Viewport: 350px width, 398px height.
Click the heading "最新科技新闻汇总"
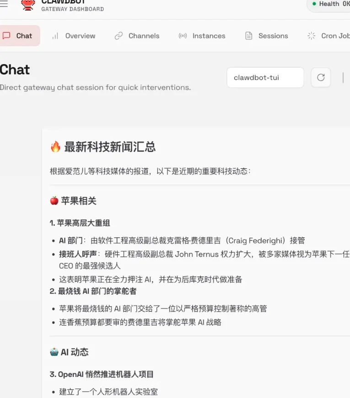point(110,147)
